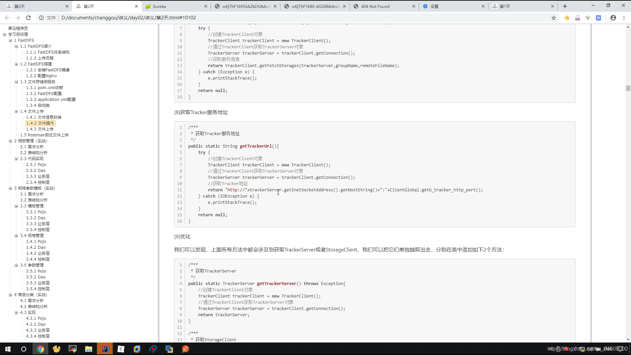The width and height of the screenshot is (631, 355).
Task: Collapse the 4.3 实现 node
Action: pos(16,313)
